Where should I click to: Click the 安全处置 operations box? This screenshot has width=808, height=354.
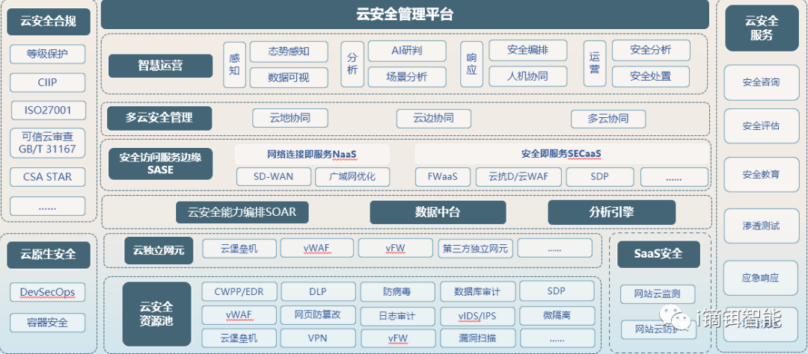650,76
